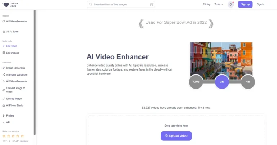This screenshot has width=277, height=145.
Task: Select 720p resolution on slider
Action: pyautogui.click(x=196, y=82)
